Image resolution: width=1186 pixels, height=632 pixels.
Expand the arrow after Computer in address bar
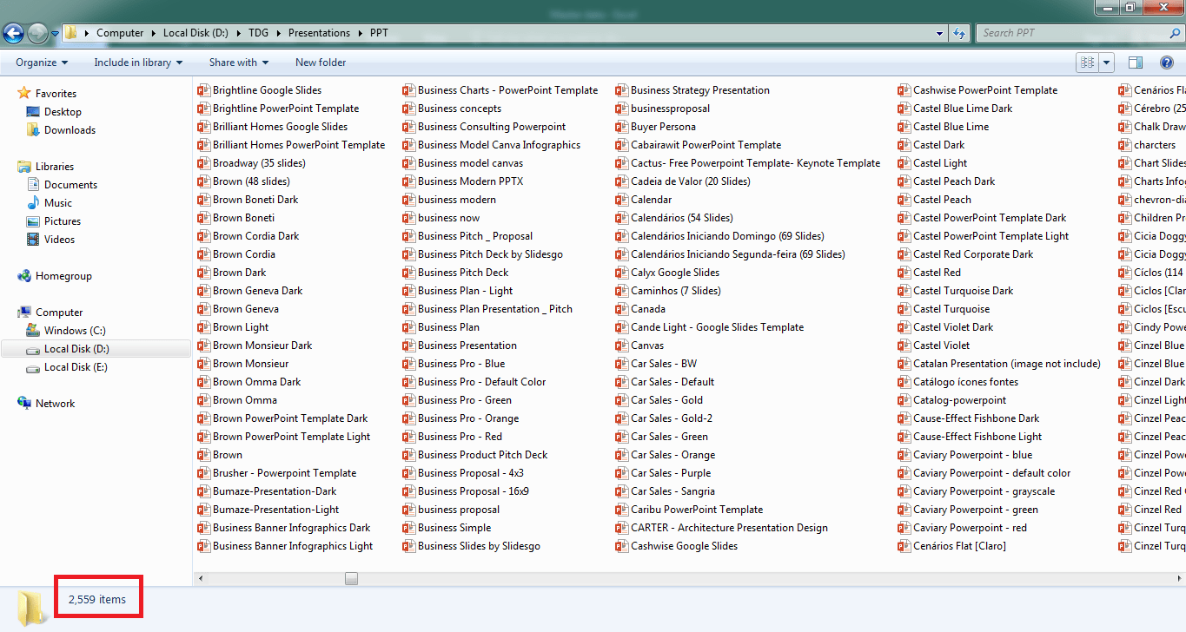pos(154,33)
